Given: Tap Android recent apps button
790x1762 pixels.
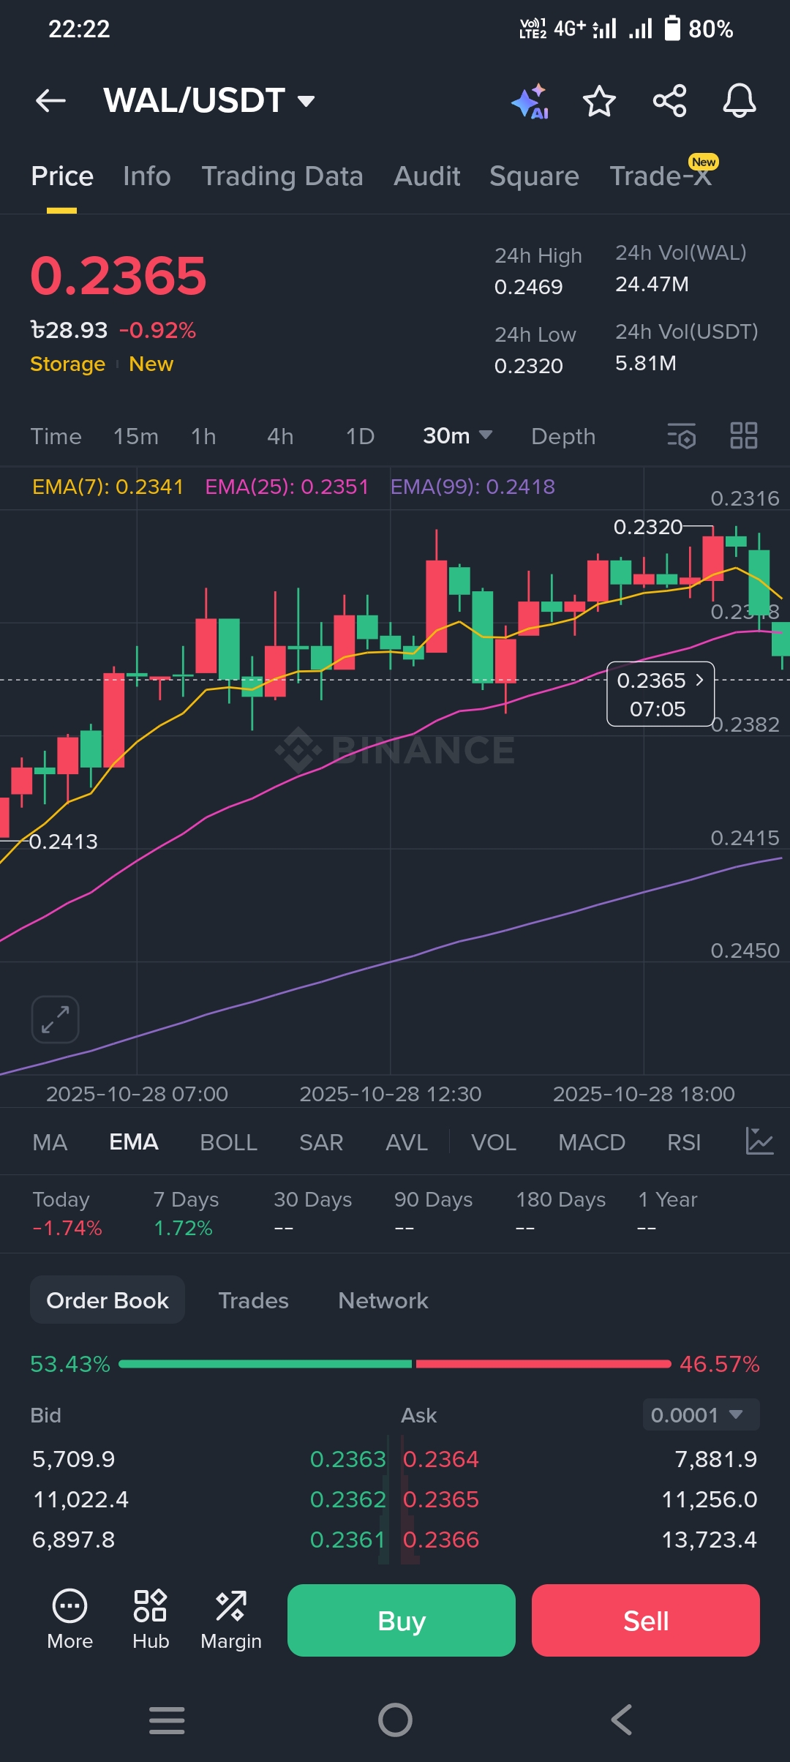Looking at the screenshot, I should click(x=167, y=1720).
